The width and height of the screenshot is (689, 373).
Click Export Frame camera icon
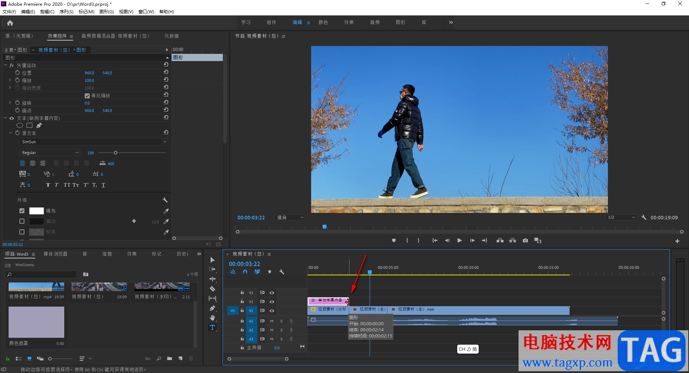point(525,241)
